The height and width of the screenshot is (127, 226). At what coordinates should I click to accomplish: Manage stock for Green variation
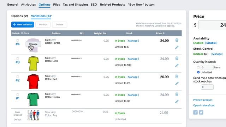(x=133, y=95)
